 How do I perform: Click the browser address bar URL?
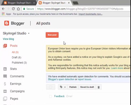click(80, 9)
